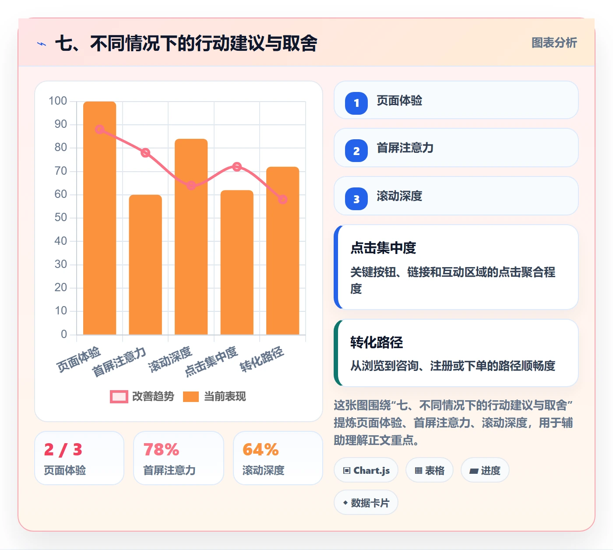Screen dimensions: 613x550
Task: Toggle the orange 当前表现 legend swatch
Action: tap(191, 397)
